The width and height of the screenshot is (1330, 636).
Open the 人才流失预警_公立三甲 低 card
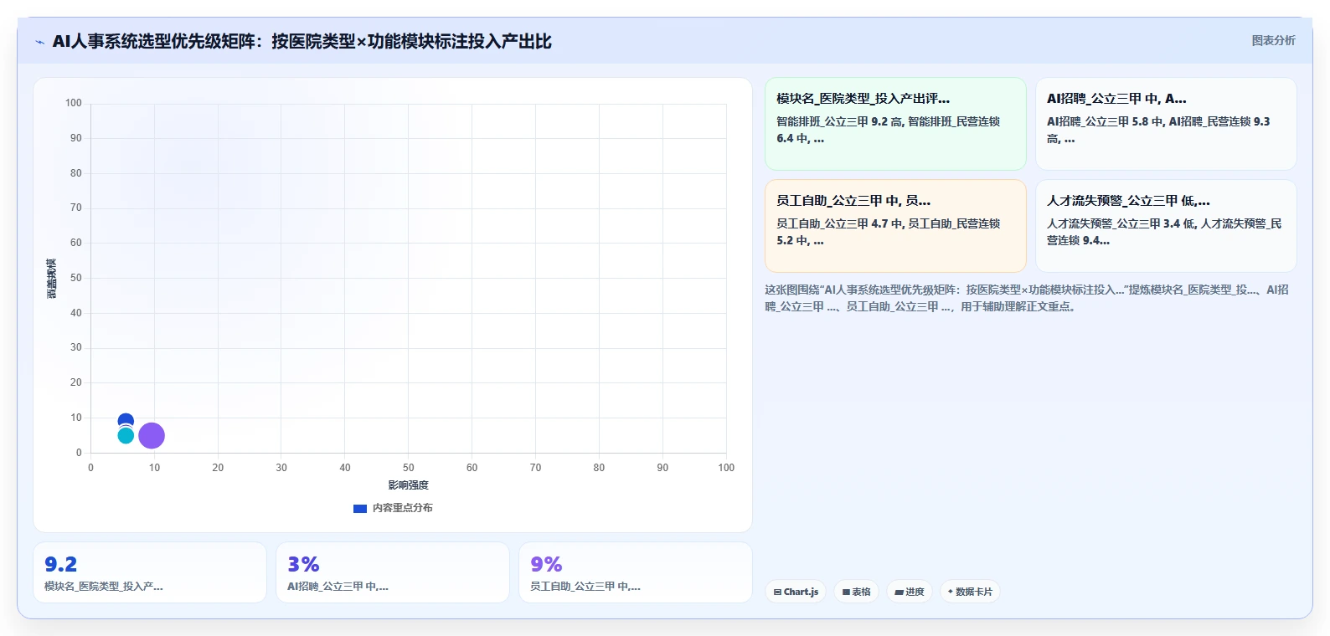tap(1166, 226)
